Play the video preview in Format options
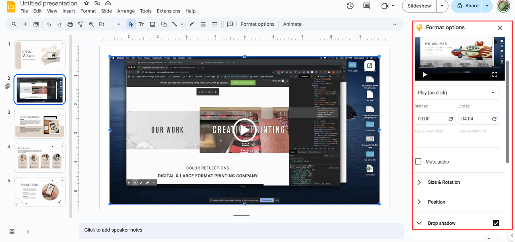This screenshot has height=242, width=515. [x=425, y=74]
